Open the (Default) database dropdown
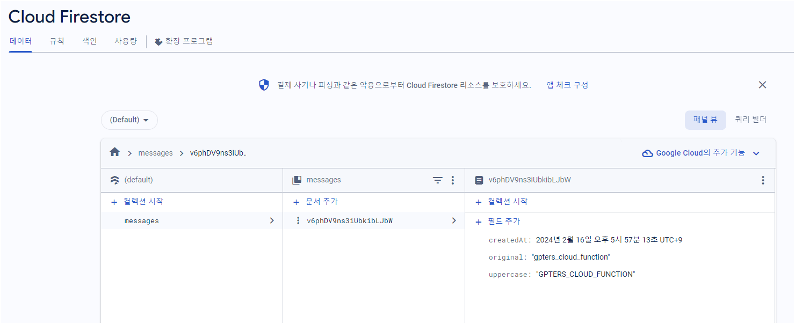This screenshot has height=324, width=795. point(129,120)
